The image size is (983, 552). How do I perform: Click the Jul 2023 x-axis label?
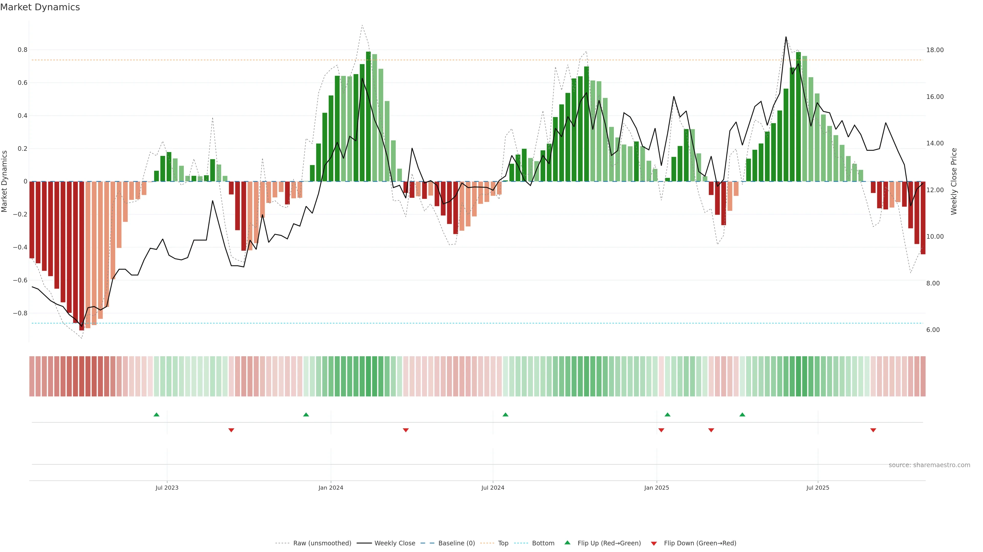(167, 488)
